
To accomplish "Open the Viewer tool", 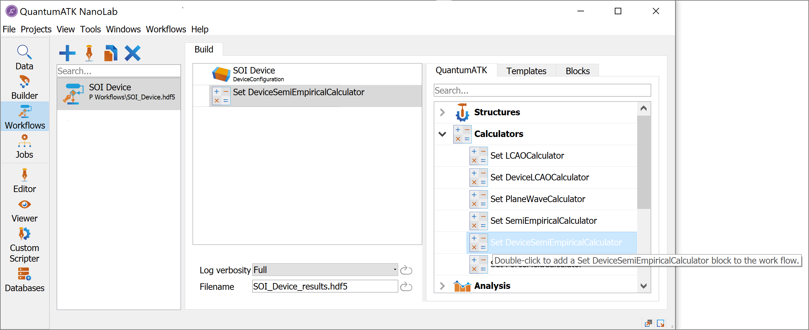I will (x=24, y=211).
